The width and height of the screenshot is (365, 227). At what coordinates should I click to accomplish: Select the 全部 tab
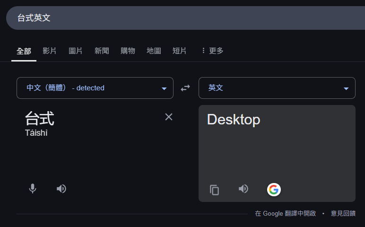(24, 51)
